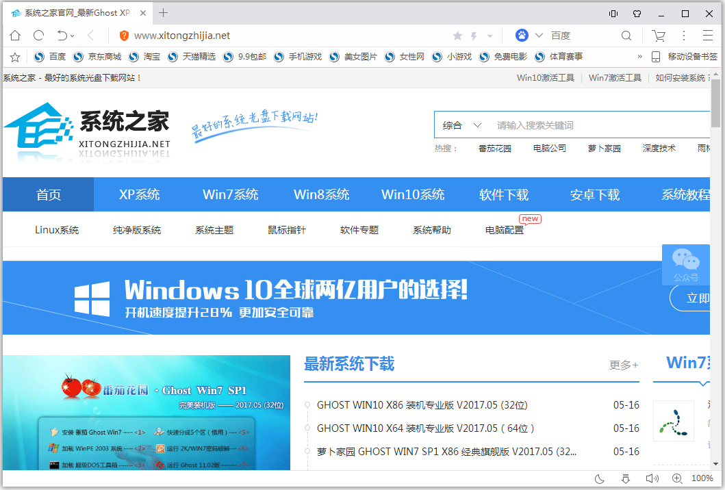725x490 pixels.
Task: Click hot search 电脑公司
Action: pyautogui.click(x=549, y=149)
